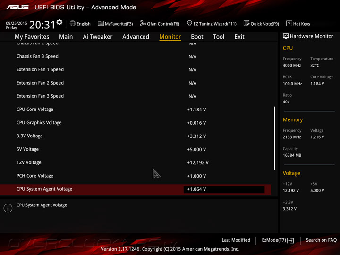Go to the Advanced tab
340x255 pixels.
(x=136, y=37)
